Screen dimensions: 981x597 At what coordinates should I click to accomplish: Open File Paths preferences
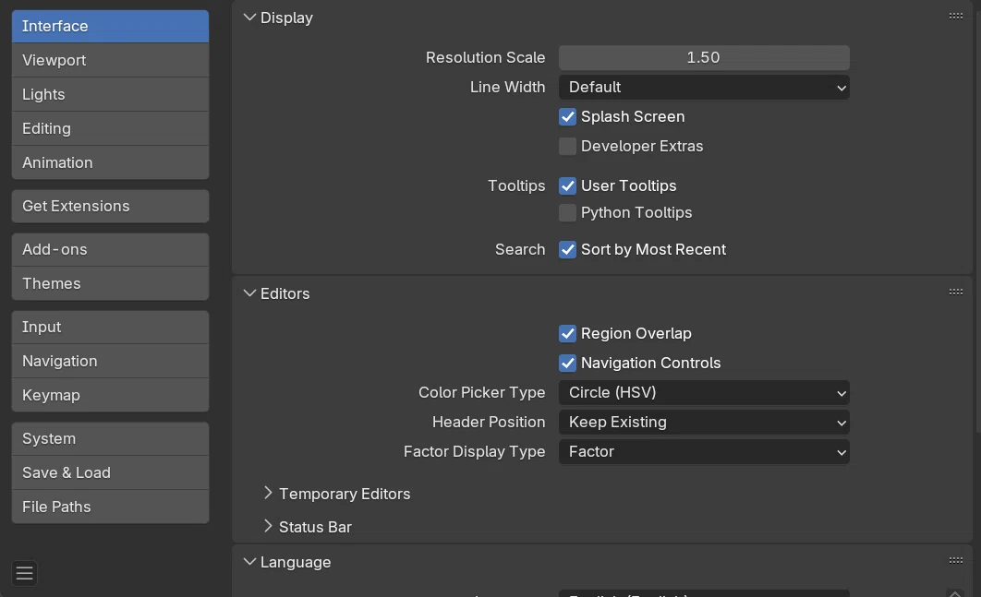(x=110, y=507)
